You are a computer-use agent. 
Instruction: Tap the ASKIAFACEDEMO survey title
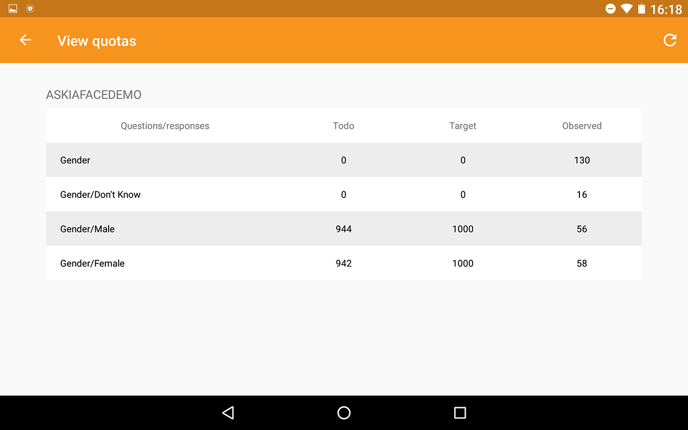94,95
